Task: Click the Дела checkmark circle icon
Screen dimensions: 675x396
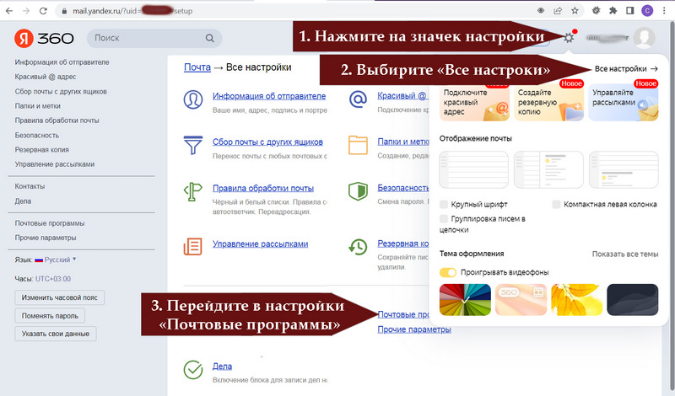Action: 193,369
